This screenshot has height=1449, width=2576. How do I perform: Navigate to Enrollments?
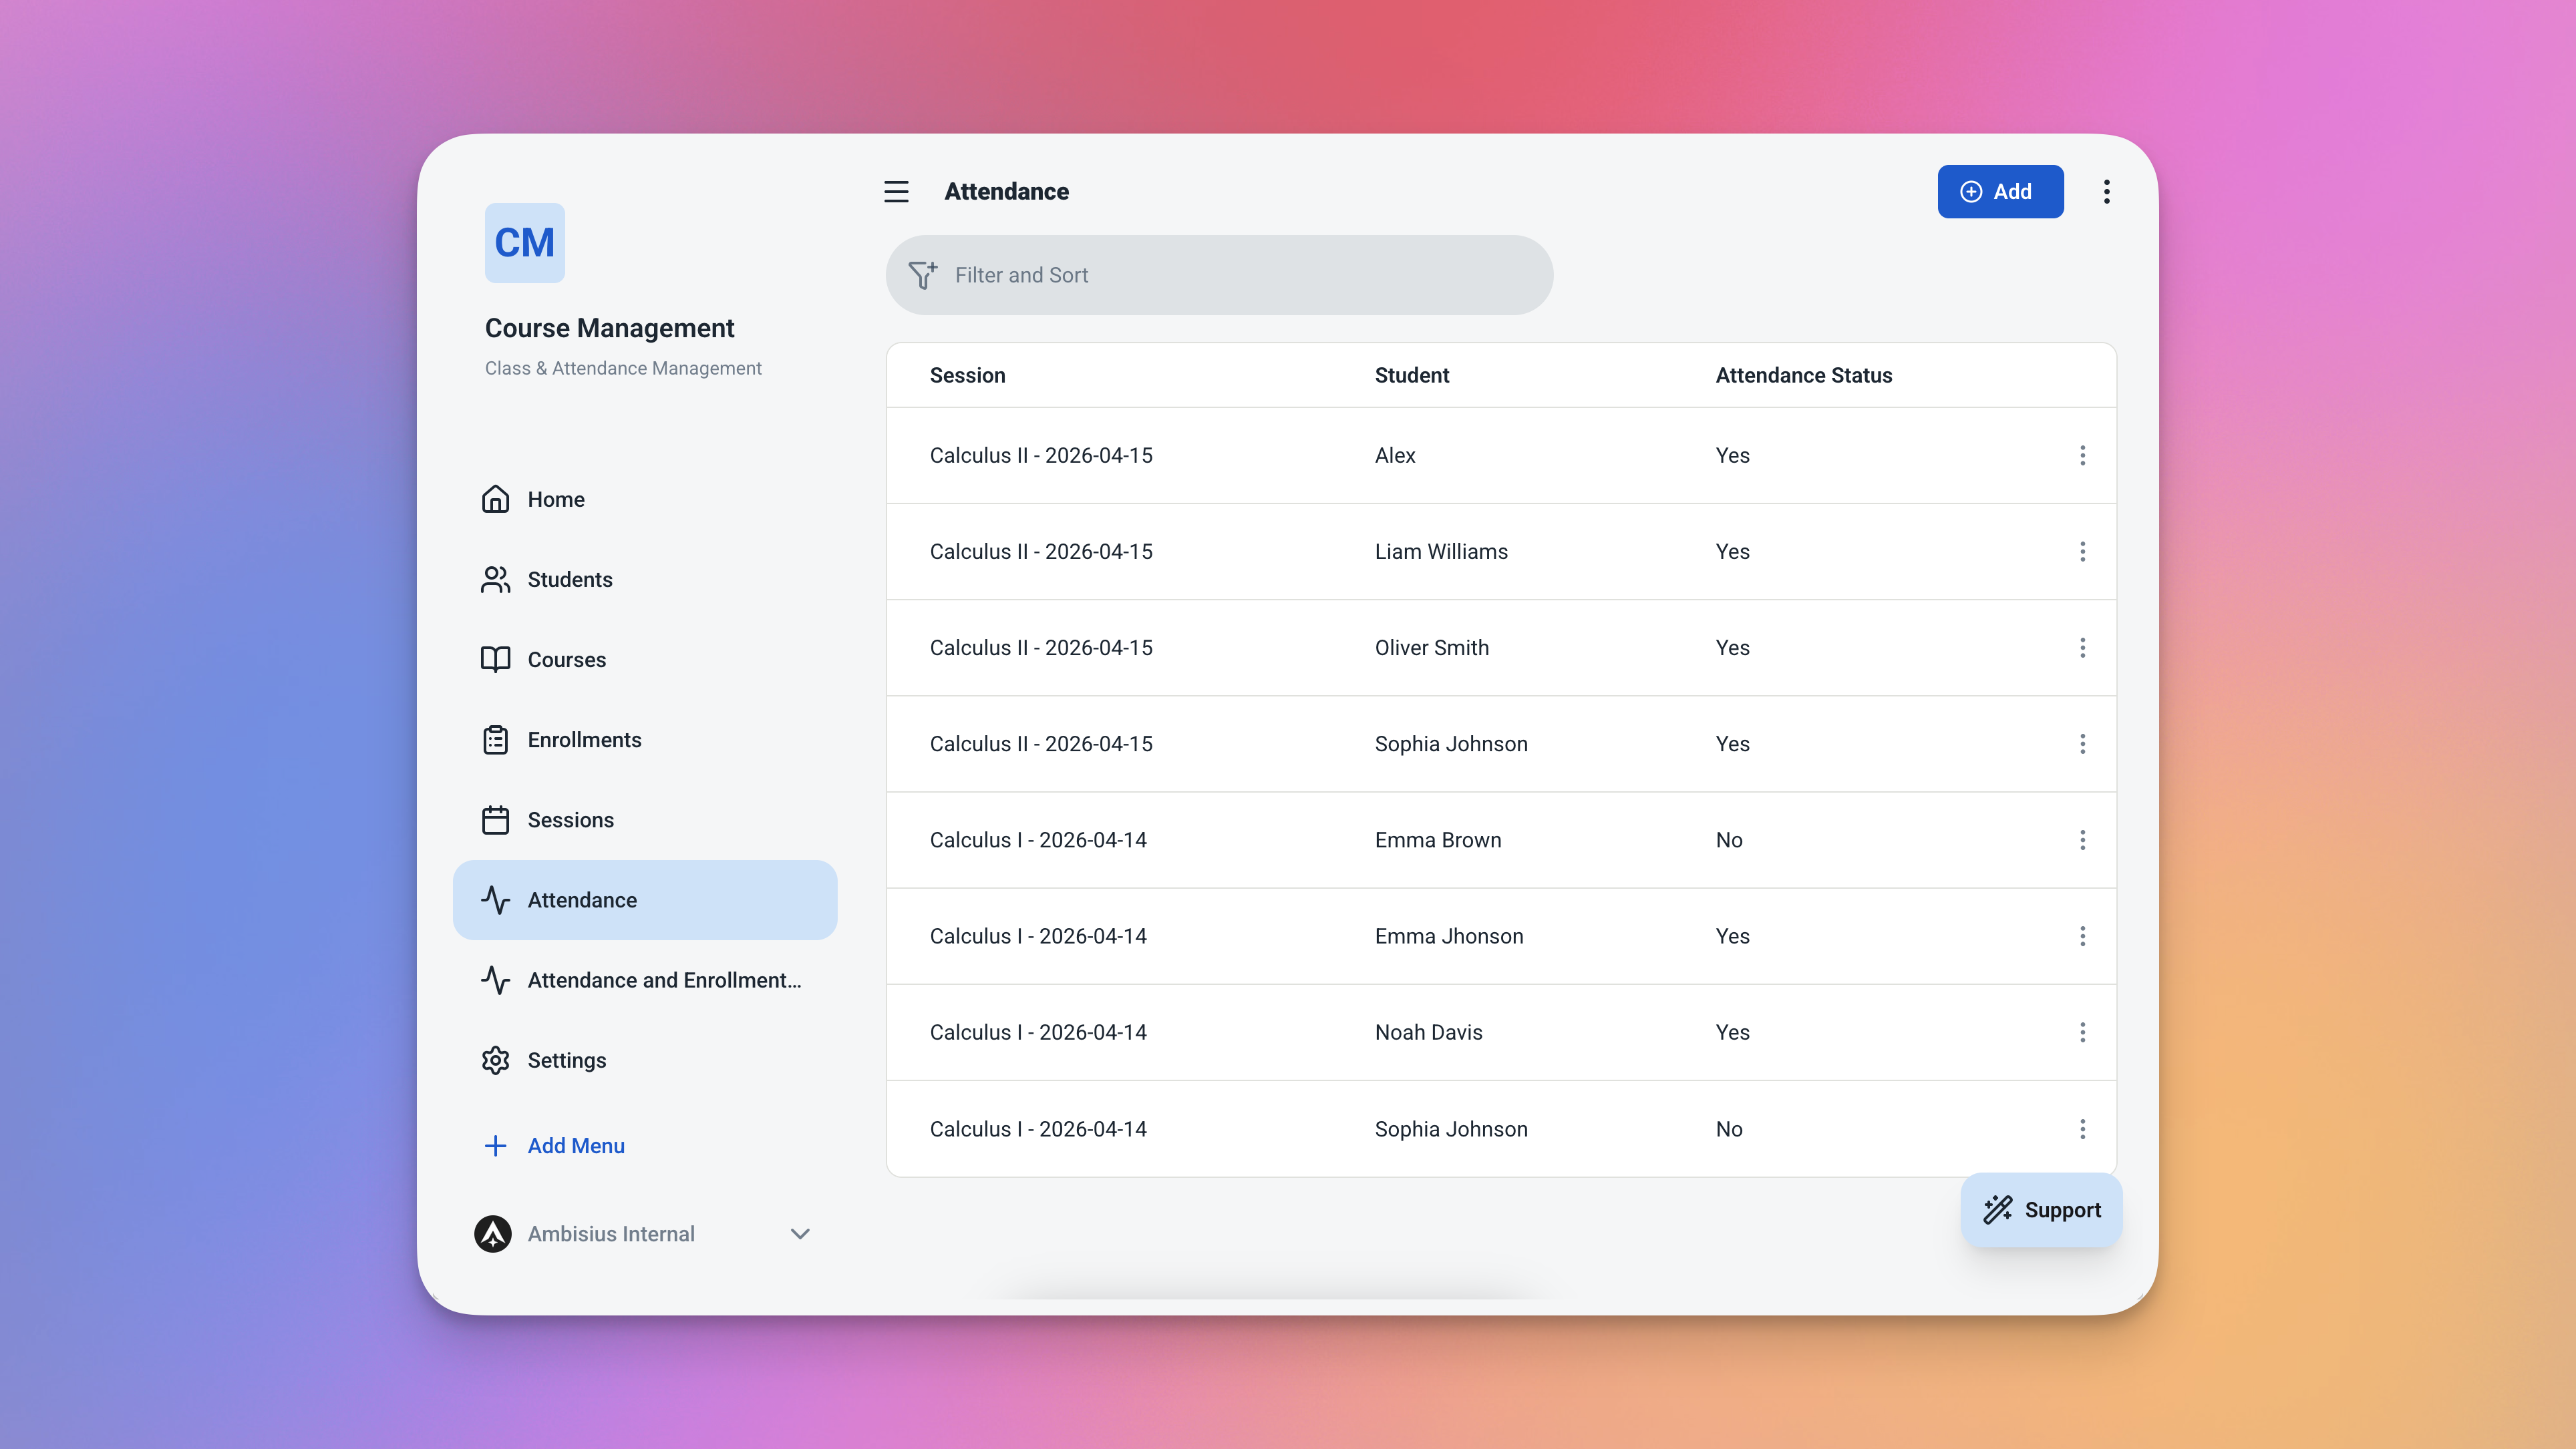click(x=584, y=741)
